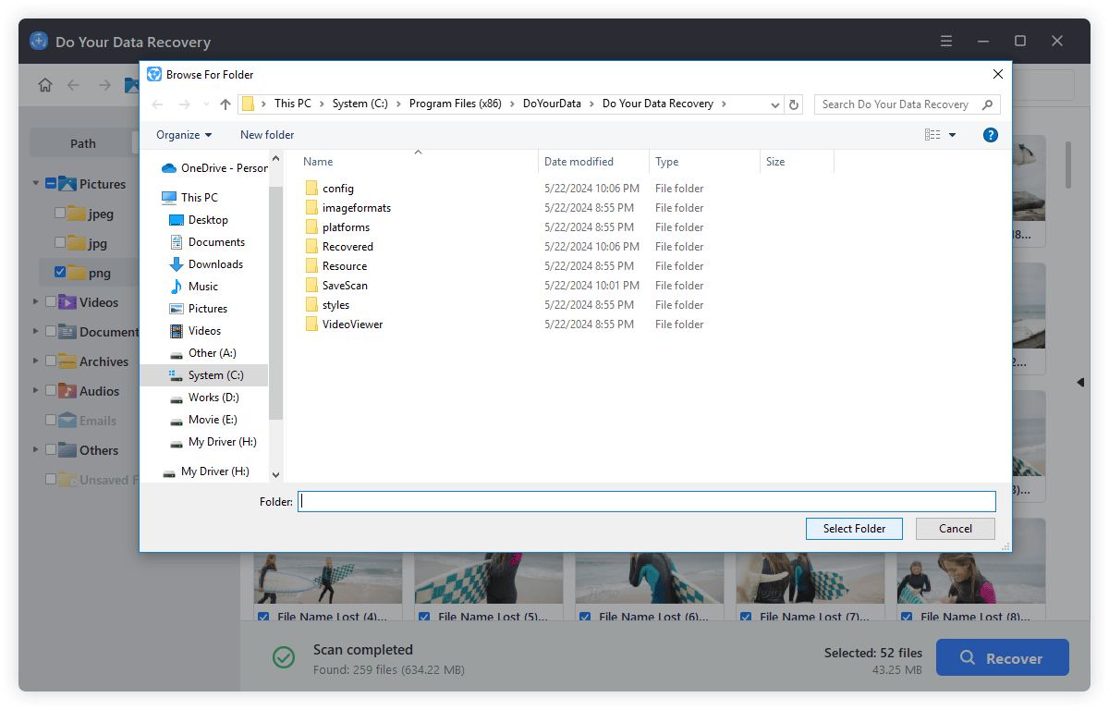This screenshot has height=710, width=1109.
Task: Refresh the folder listing with the refresh icon
Action: (794, 104)
